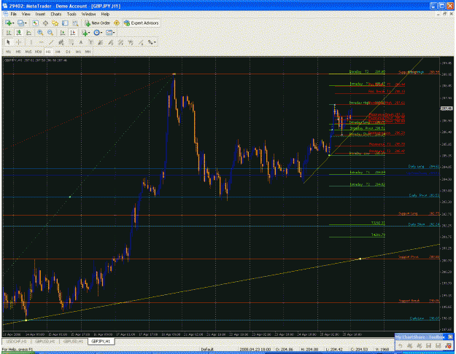Zoom out on the chart
Viewport: 456px width, 354px height.
click(50, 33)
